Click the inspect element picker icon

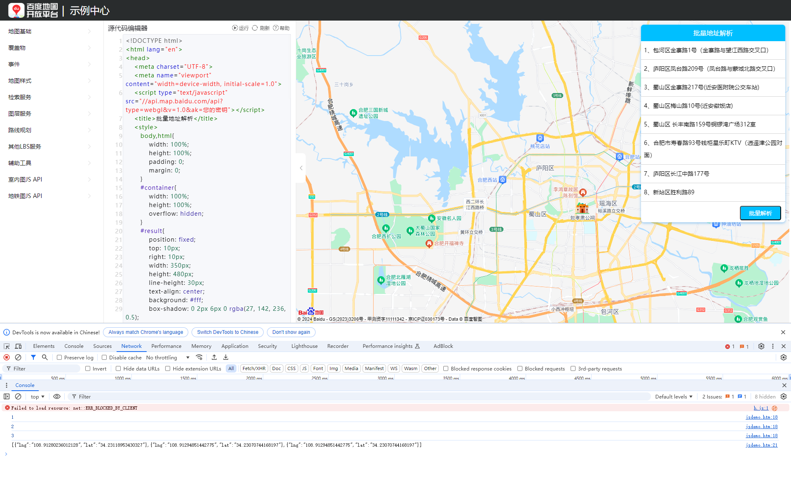pyautogui.click(x=7, y=346)
